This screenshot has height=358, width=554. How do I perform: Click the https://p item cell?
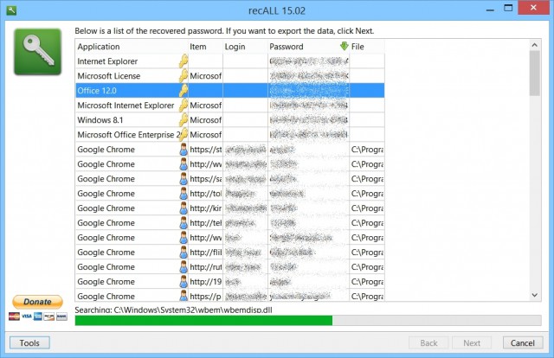click(x=206, y=296)
